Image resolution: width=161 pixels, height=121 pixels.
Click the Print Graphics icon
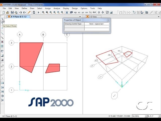click(x=16, y=12)
